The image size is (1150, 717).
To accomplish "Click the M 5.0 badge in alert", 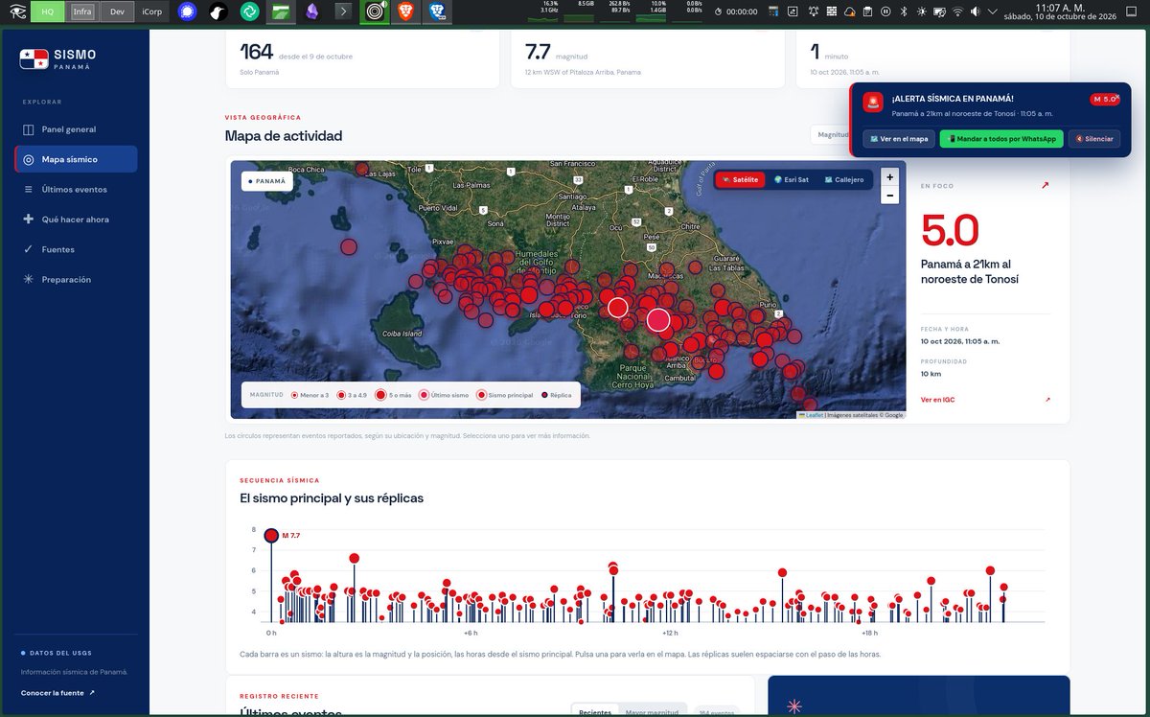I will pos(1104,99).
